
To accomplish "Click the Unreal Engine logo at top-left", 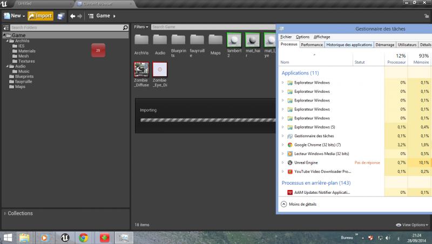I will click(x=4, y=4).
